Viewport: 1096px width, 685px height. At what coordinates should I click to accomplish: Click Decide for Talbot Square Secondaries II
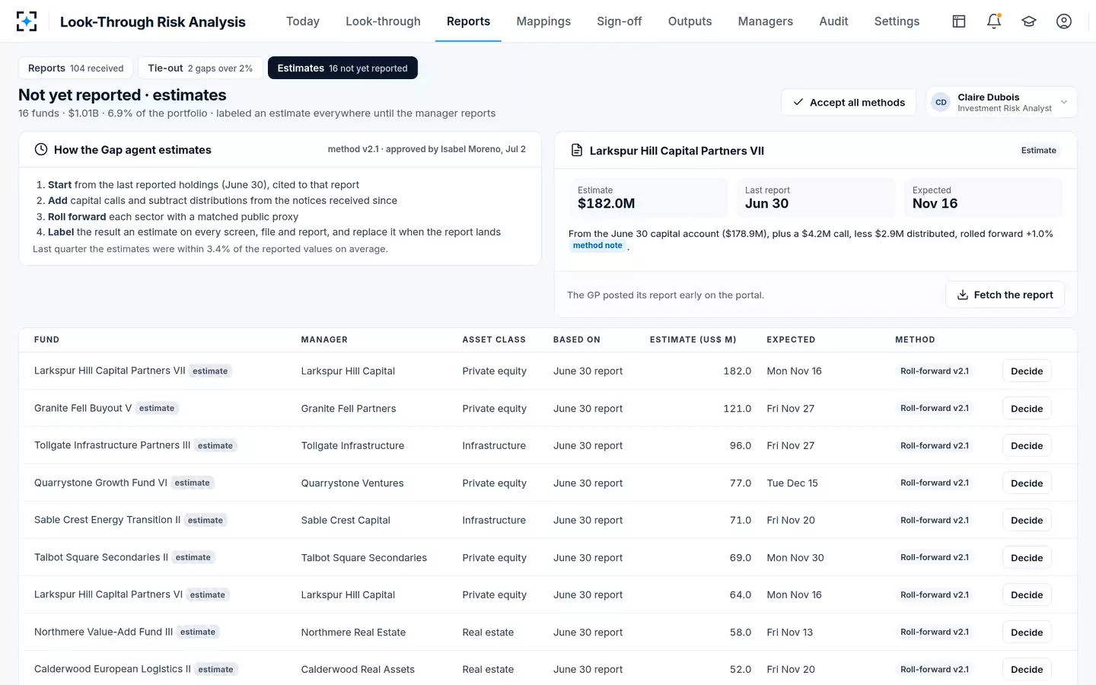pyautogui.click(x=1027, y=557)
